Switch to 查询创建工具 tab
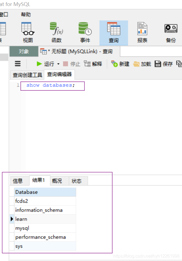Image resolution: width=182 pixels, height=261 pixels. pos(27,75)
